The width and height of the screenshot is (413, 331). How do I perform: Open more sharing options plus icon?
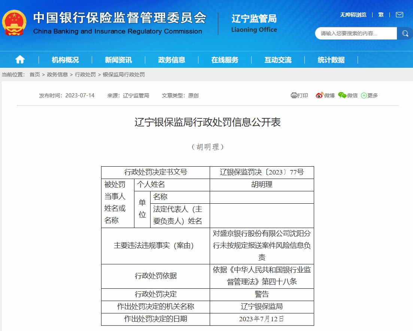(x=364, y=95)
